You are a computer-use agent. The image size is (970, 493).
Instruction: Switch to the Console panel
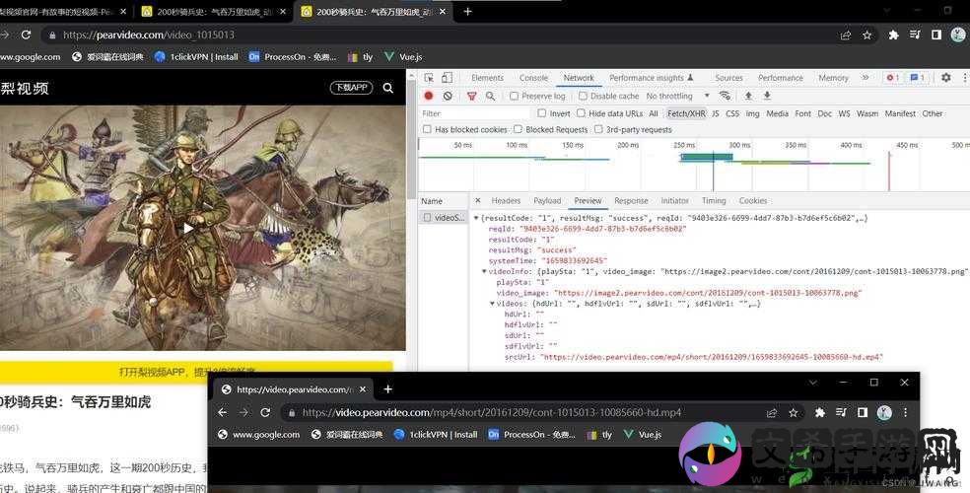(x=534, y=78)
